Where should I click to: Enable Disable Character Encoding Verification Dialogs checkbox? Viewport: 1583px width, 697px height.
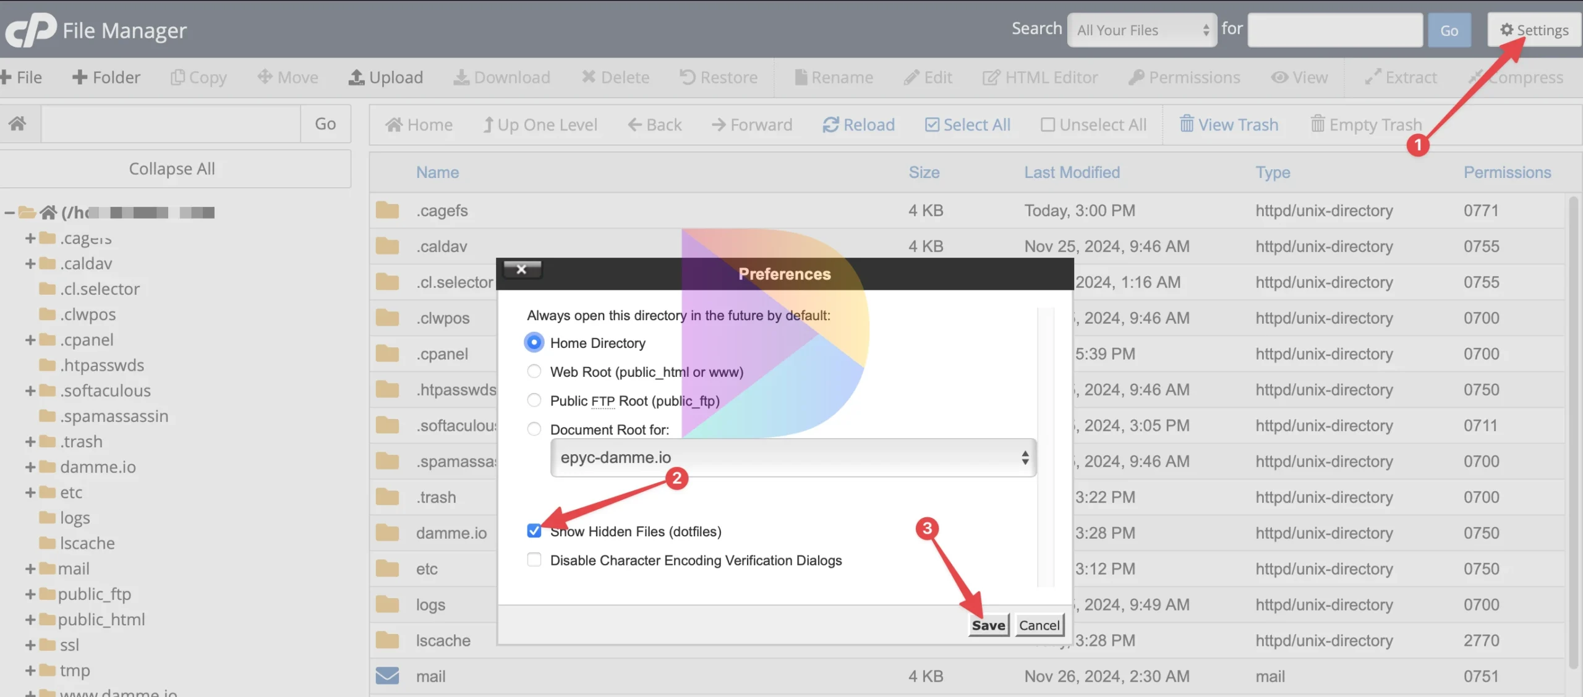[534, 560]
